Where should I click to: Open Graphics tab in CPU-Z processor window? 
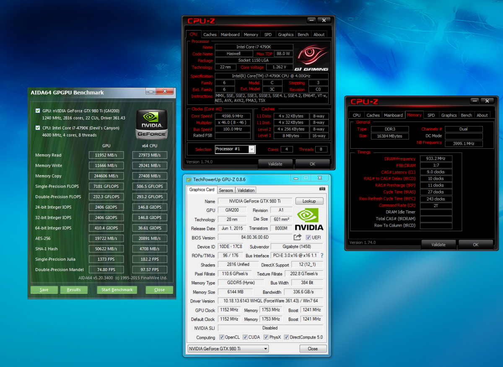(286, 35)
